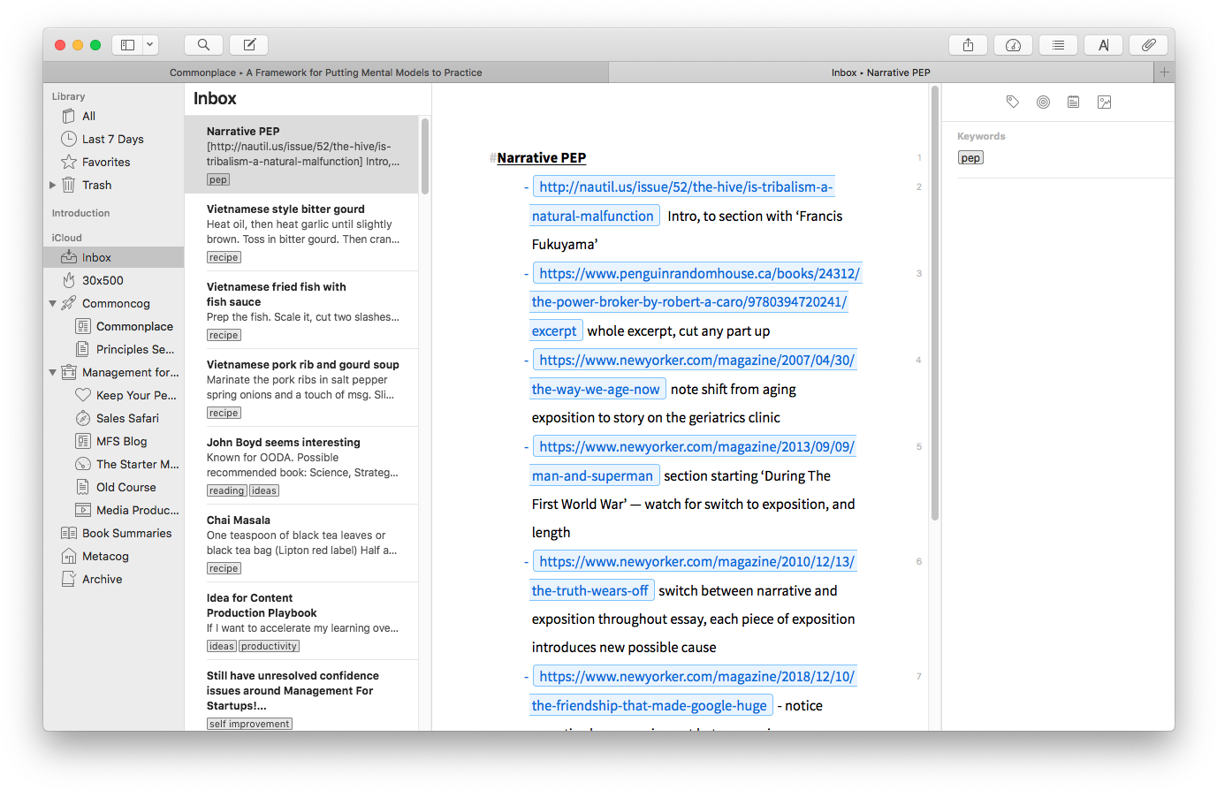Show the navigation list icon
Screen dimensions: 1217x790
(1058, 45)
